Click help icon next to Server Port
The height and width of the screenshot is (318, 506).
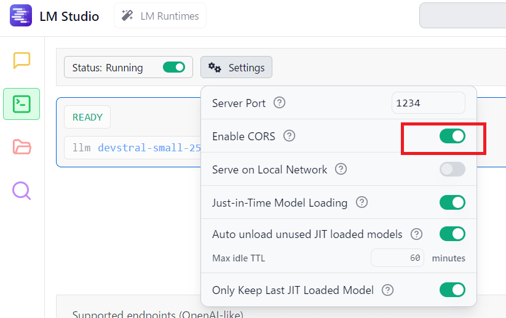pyautogui.click(x=279, y=103)
